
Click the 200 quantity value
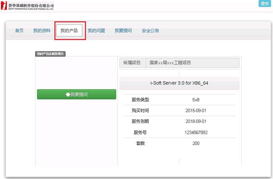coord(196,143)
